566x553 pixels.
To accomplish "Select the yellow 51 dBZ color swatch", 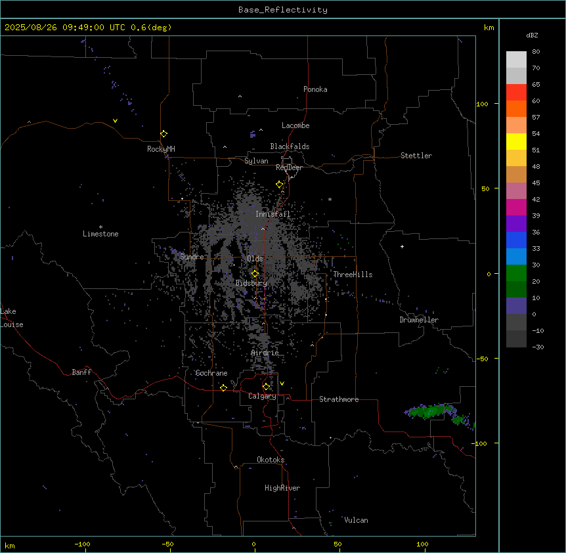I will 516,142.
